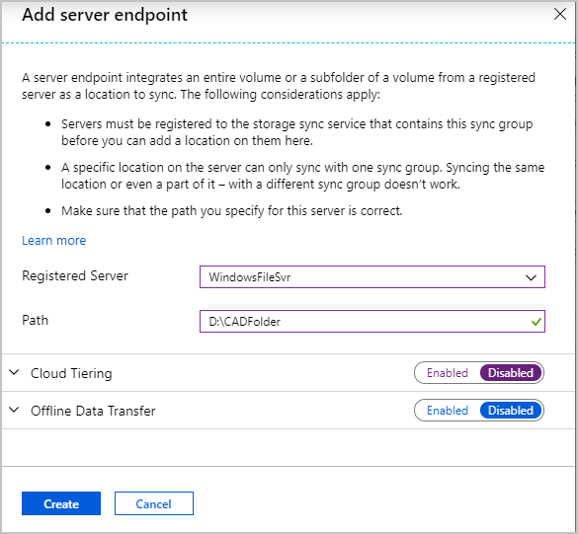Click the Cloud Tiering label
Screen dimensions: 578x534
71,373
